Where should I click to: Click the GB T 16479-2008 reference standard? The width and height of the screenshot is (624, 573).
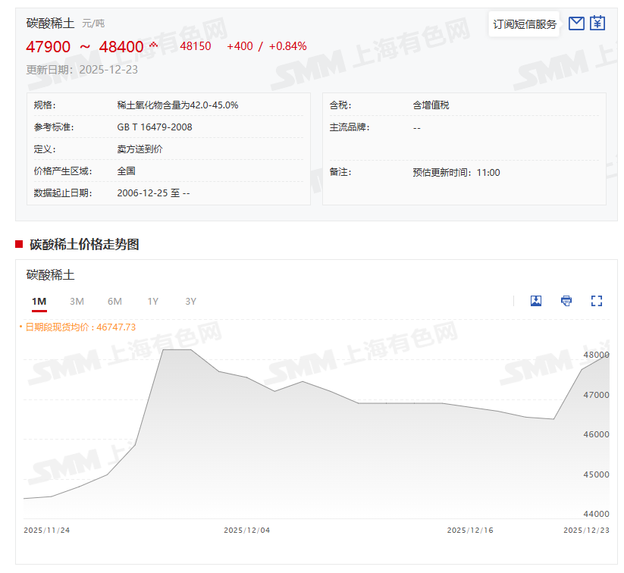point(155,127)
